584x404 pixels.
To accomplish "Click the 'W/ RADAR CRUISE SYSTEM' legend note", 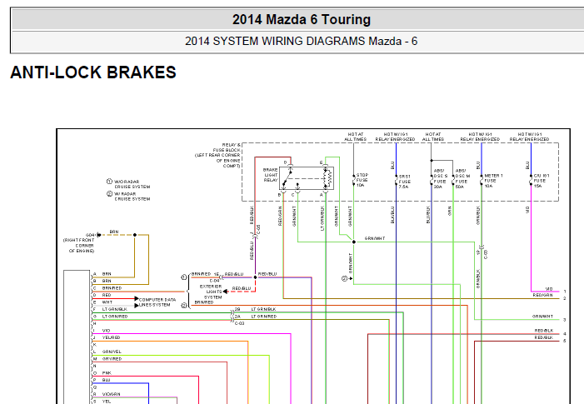I will coord(132,197).
